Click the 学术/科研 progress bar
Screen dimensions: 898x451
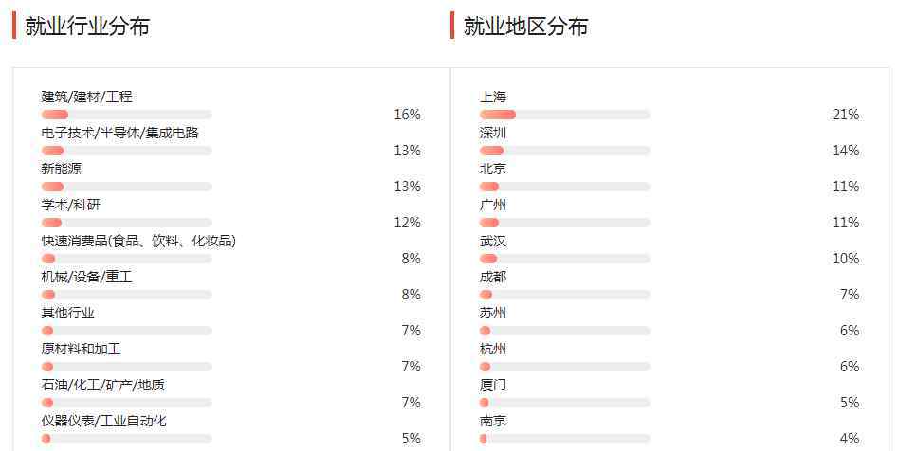[126, 223]
